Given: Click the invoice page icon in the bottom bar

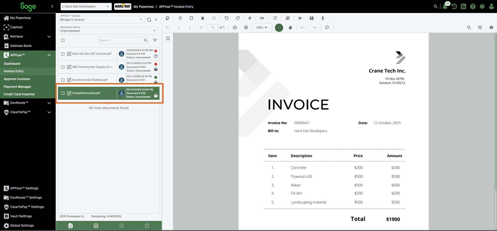Looking at the screenshot, I should coord(70,226).
